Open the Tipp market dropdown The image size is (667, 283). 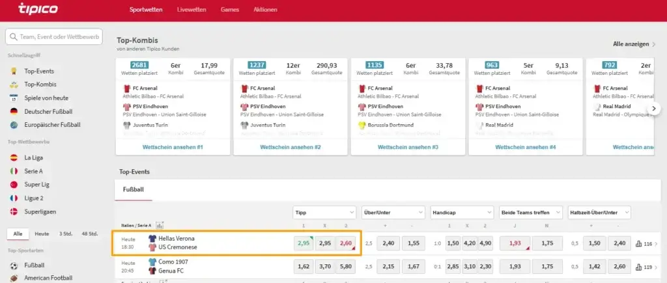324,212
